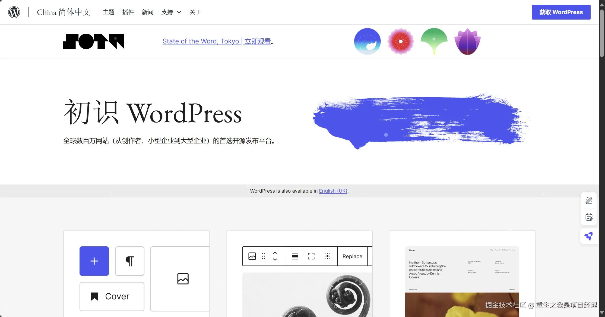
Task: Open the content position grid icon
Action: tap(327, 256)
